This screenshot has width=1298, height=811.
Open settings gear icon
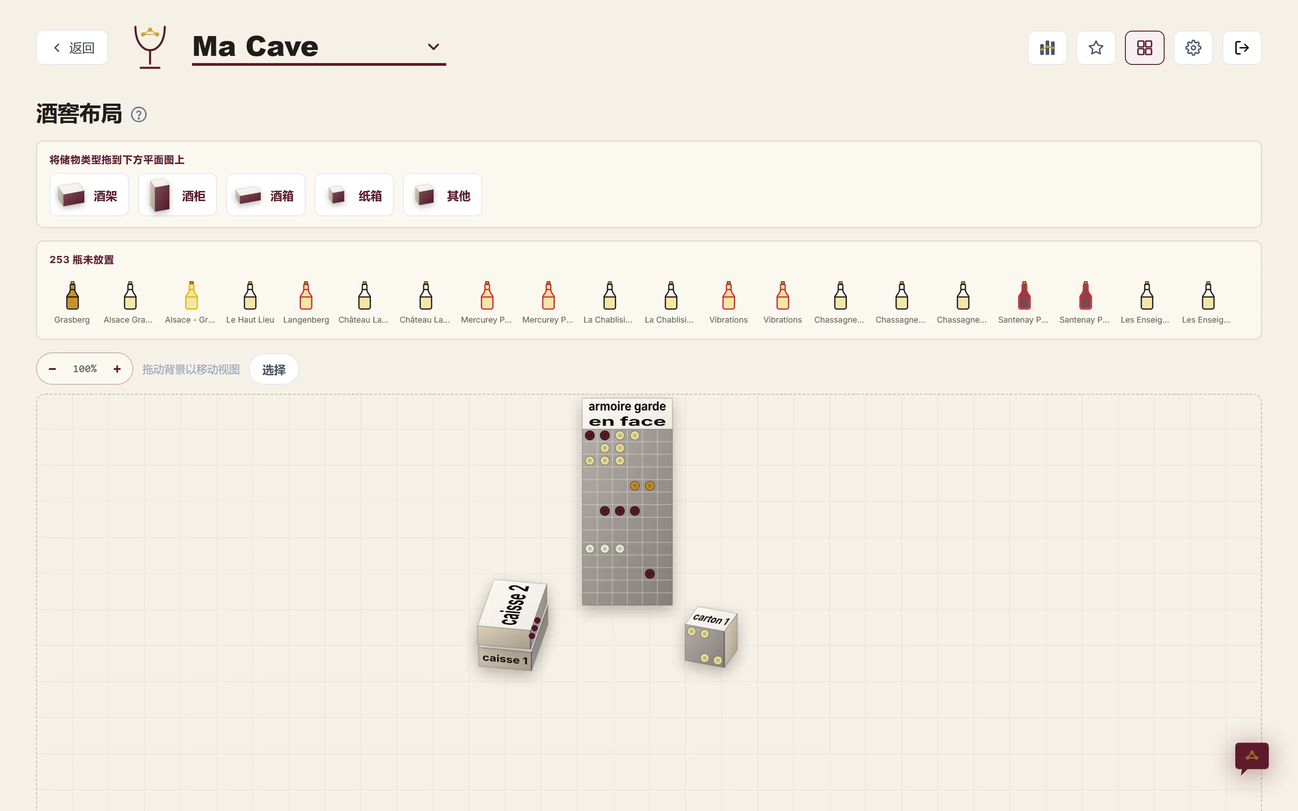pos(1193,48)
